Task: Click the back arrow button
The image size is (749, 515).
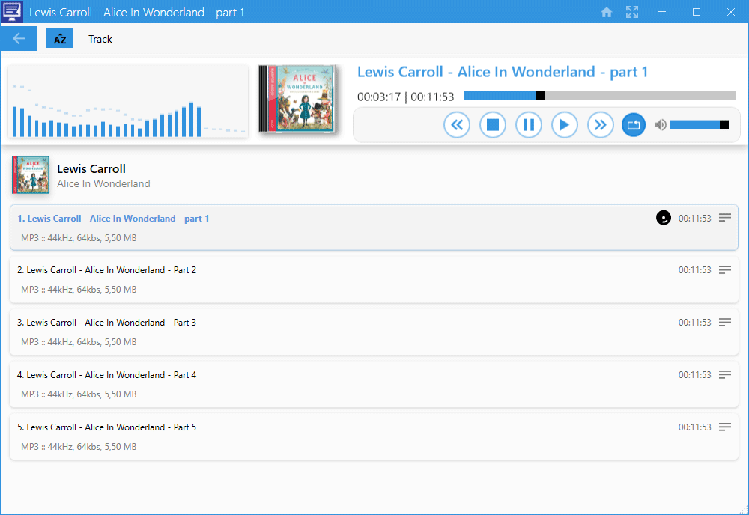Action: (x=19, y=39)
